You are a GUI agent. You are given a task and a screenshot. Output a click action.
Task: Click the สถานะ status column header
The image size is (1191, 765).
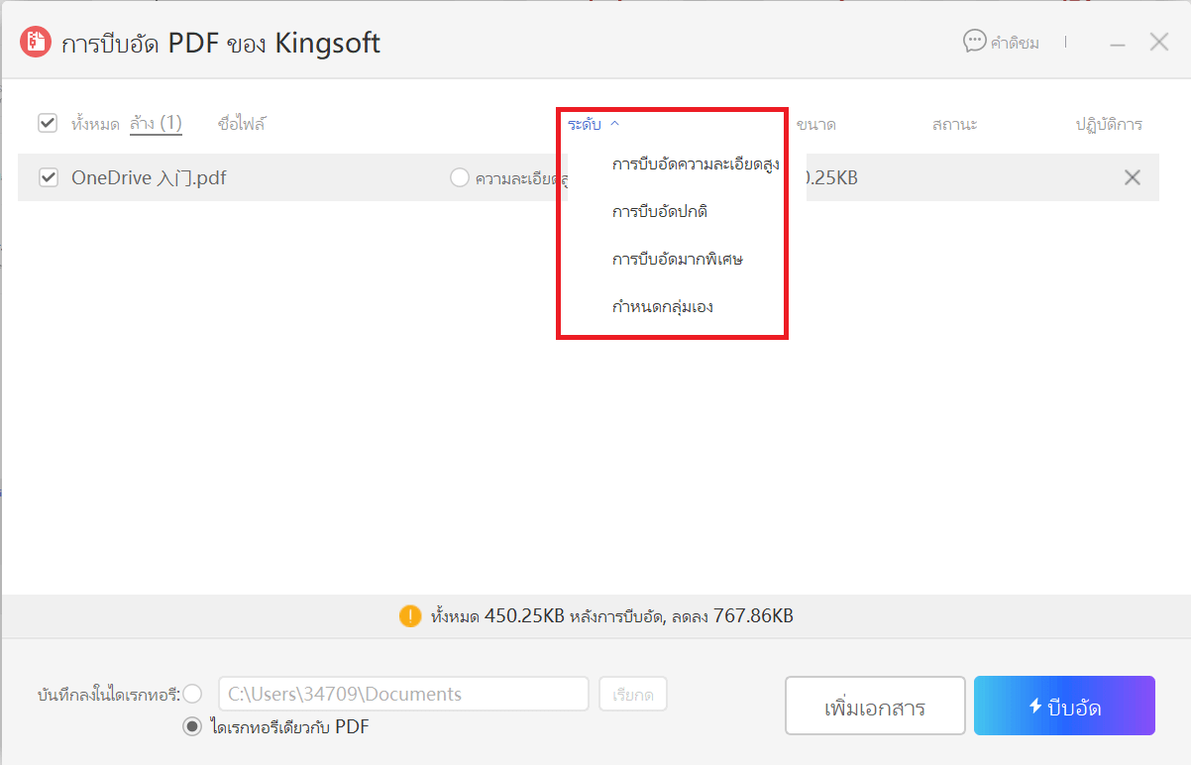coord(954,124)
